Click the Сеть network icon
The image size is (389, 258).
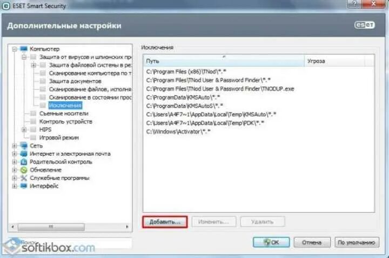[x=24, y=145]
